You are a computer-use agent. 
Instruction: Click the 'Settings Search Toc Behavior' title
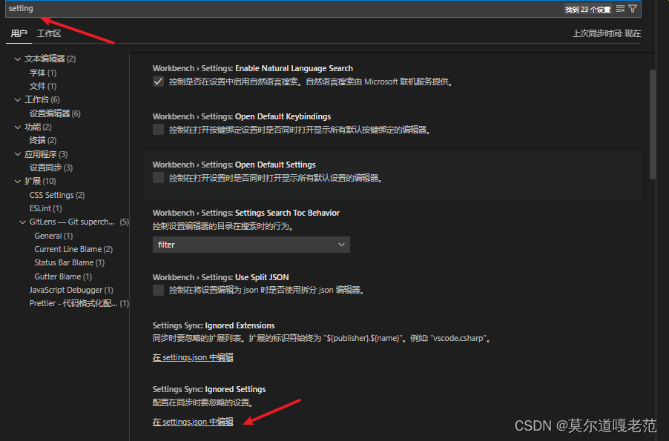(x=287, y=213)
